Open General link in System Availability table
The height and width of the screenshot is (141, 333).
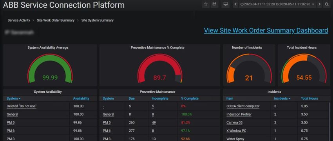12,115
